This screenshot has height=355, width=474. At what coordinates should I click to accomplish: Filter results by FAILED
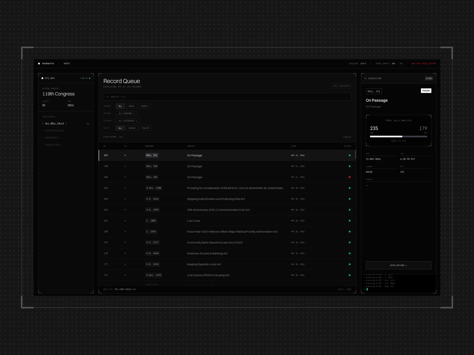click(146, 128)
